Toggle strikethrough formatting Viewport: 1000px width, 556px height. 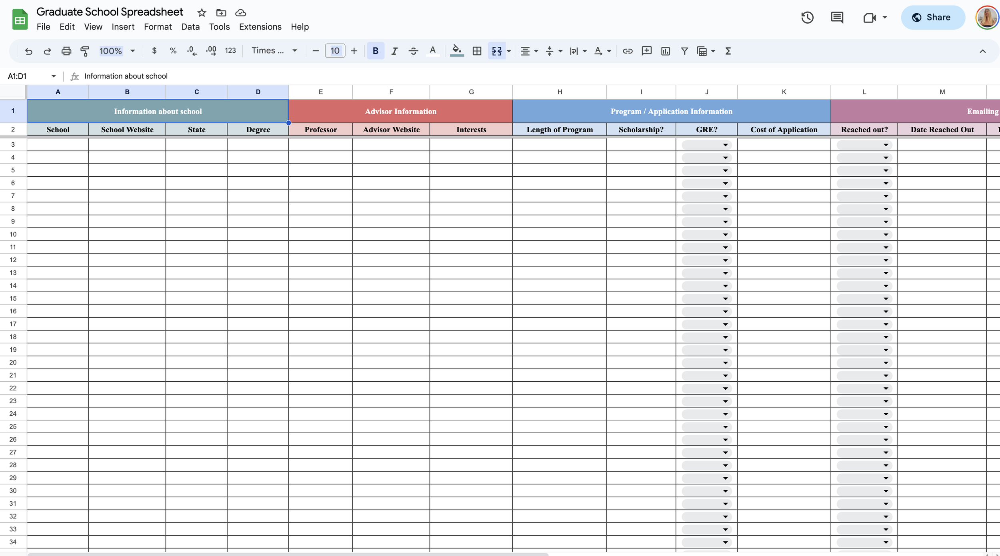pos(413,51)
